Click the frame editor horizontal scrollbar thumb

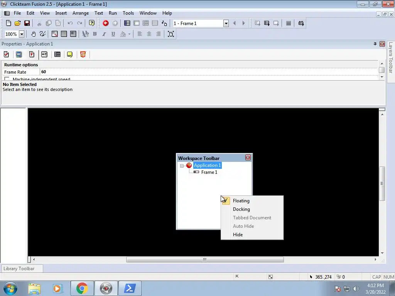point(205,259)
